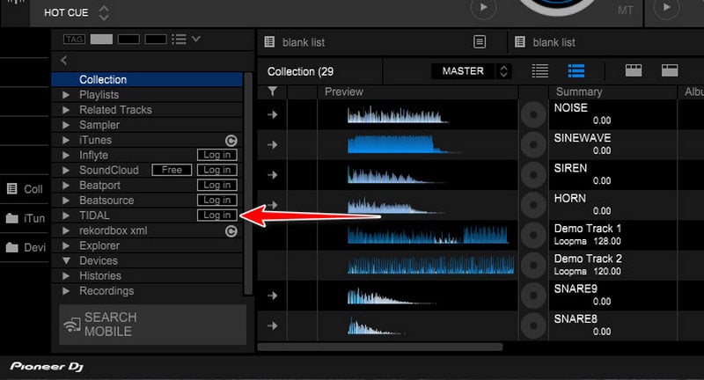Toggle the TAG filter button
The width and height of the screenshot is (704, 380).
(x=74, y=39)
